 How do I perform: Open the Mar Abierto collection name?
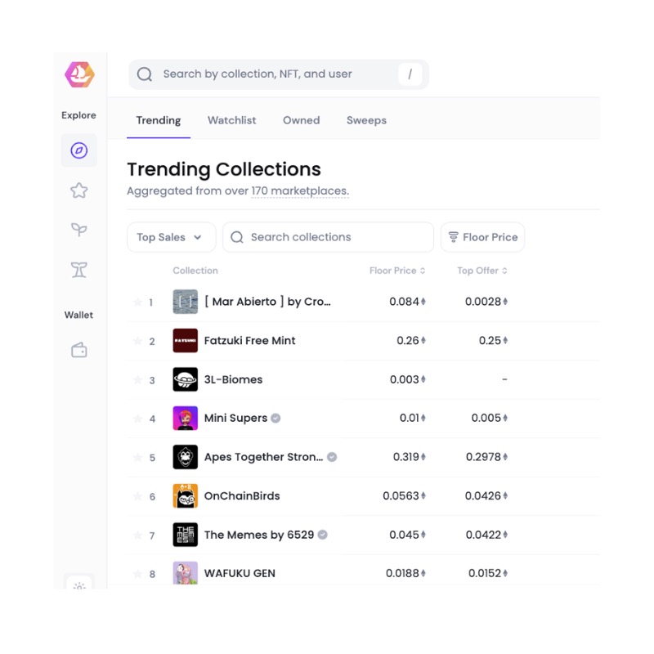[x=267, y=302]
